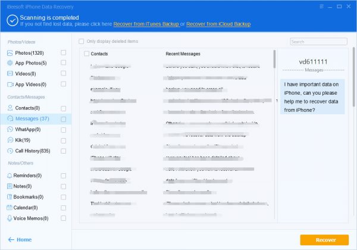
Task: Click the App Videos(0) camera icon
Action: click(10, 85)
